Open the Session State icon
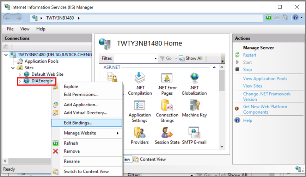This screenshot has height=177, width=306. (167, 136)
